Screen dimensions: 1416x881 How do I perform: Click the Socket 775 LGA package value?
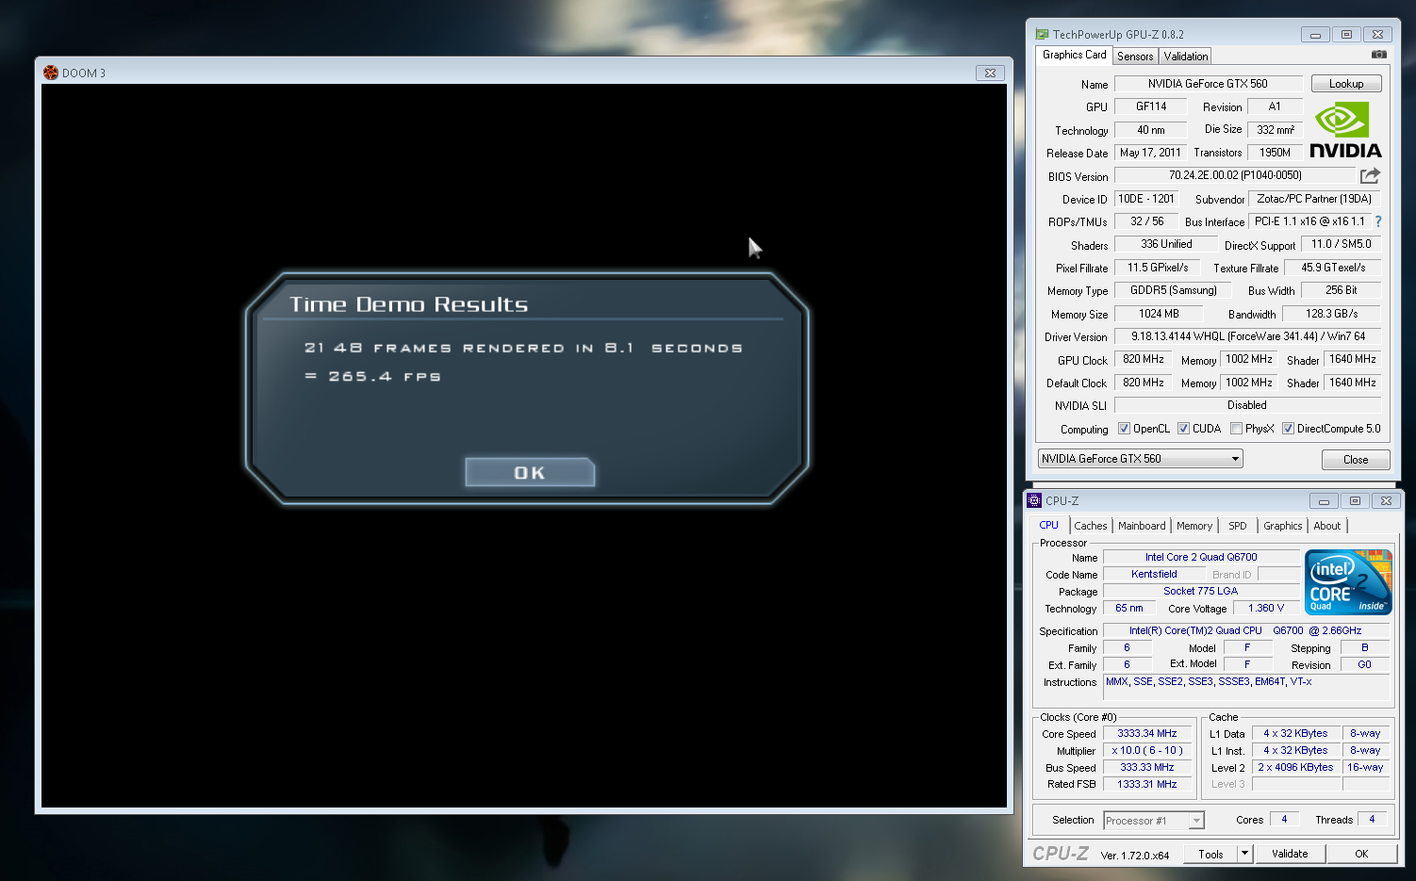[x=1201, y=591]
